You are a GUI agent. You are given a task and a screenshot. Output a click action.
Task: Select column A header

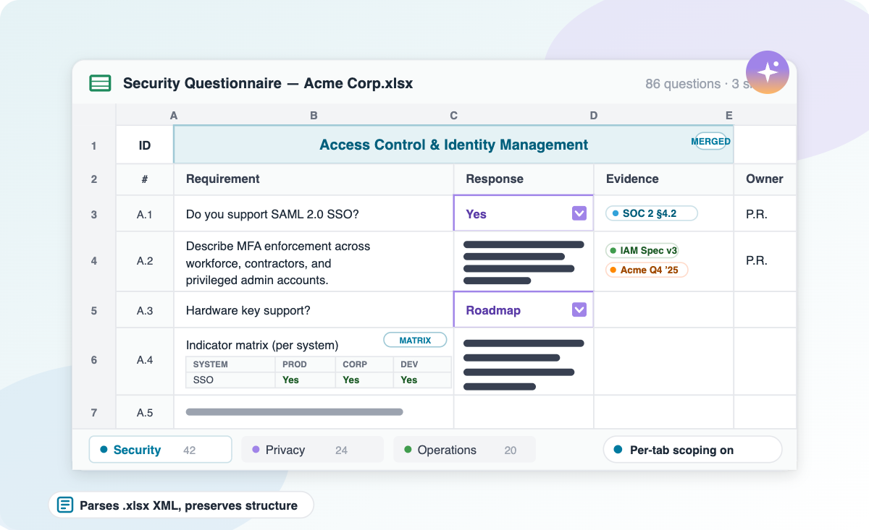[x=174, y=116]
